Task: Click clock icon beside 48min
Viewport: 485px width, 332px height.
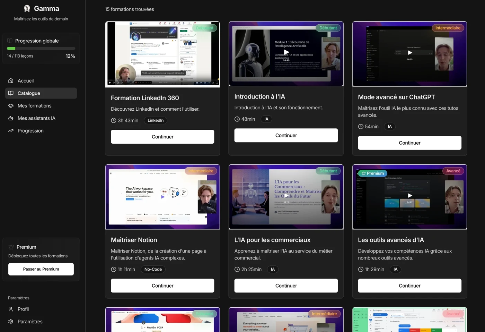Action: pyautogui.click(x=237, y=119)
